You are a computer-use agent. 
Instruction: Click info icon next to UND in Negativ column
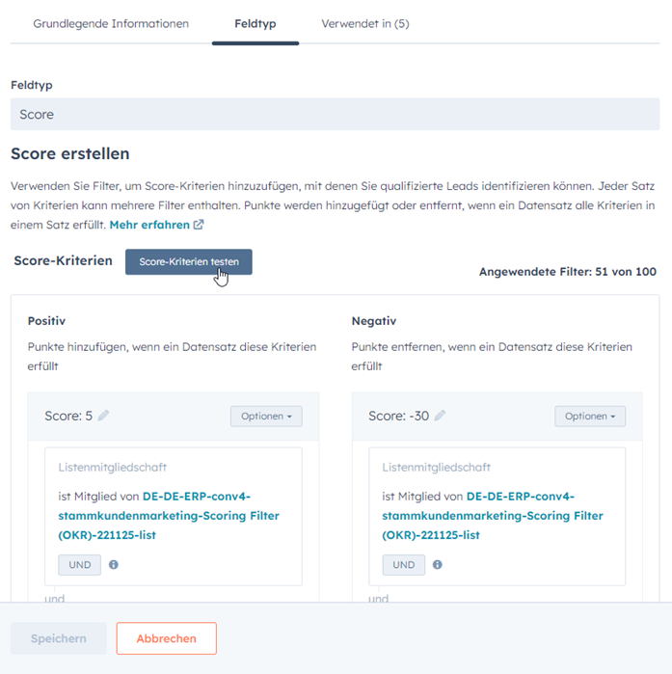click(438, 565)
